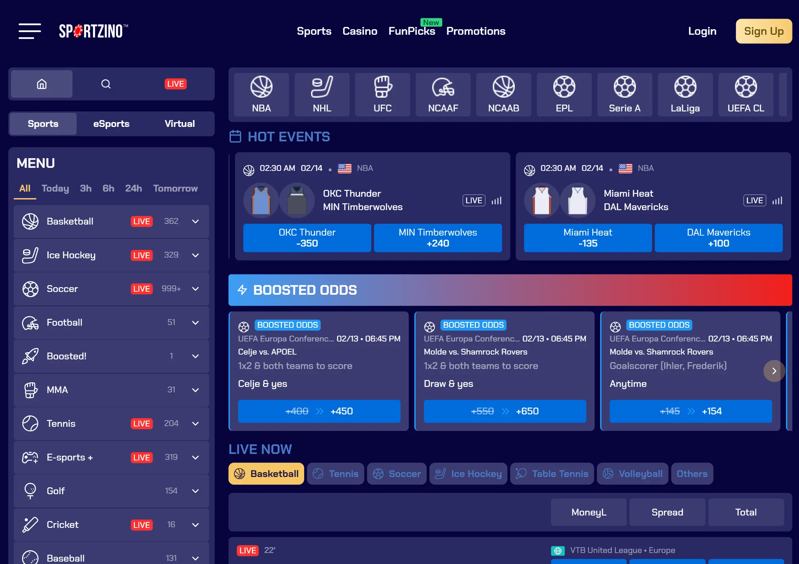This screenshot has width=799, height=564.
Task: Switch to the Virtual tab
Action: (180, 124)
